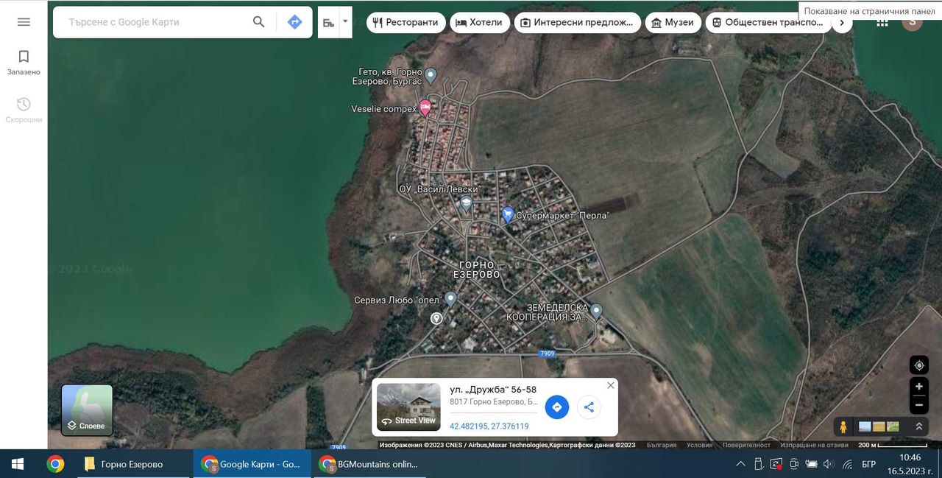Zoom in on the map
Viewport: 942px width, 478px height.
coord(918,387)
